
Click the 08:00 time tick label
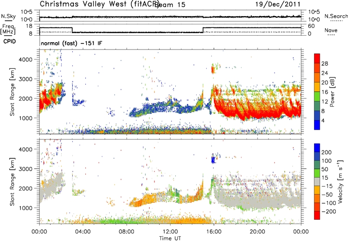click(126, 232)
